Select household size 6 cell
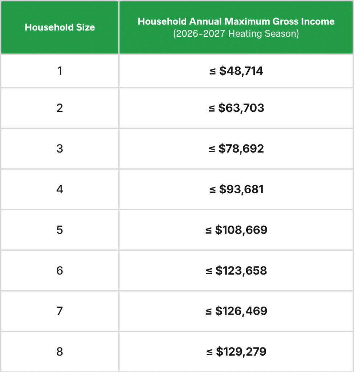Screen dimensions: 354x372 click(60, 271)
